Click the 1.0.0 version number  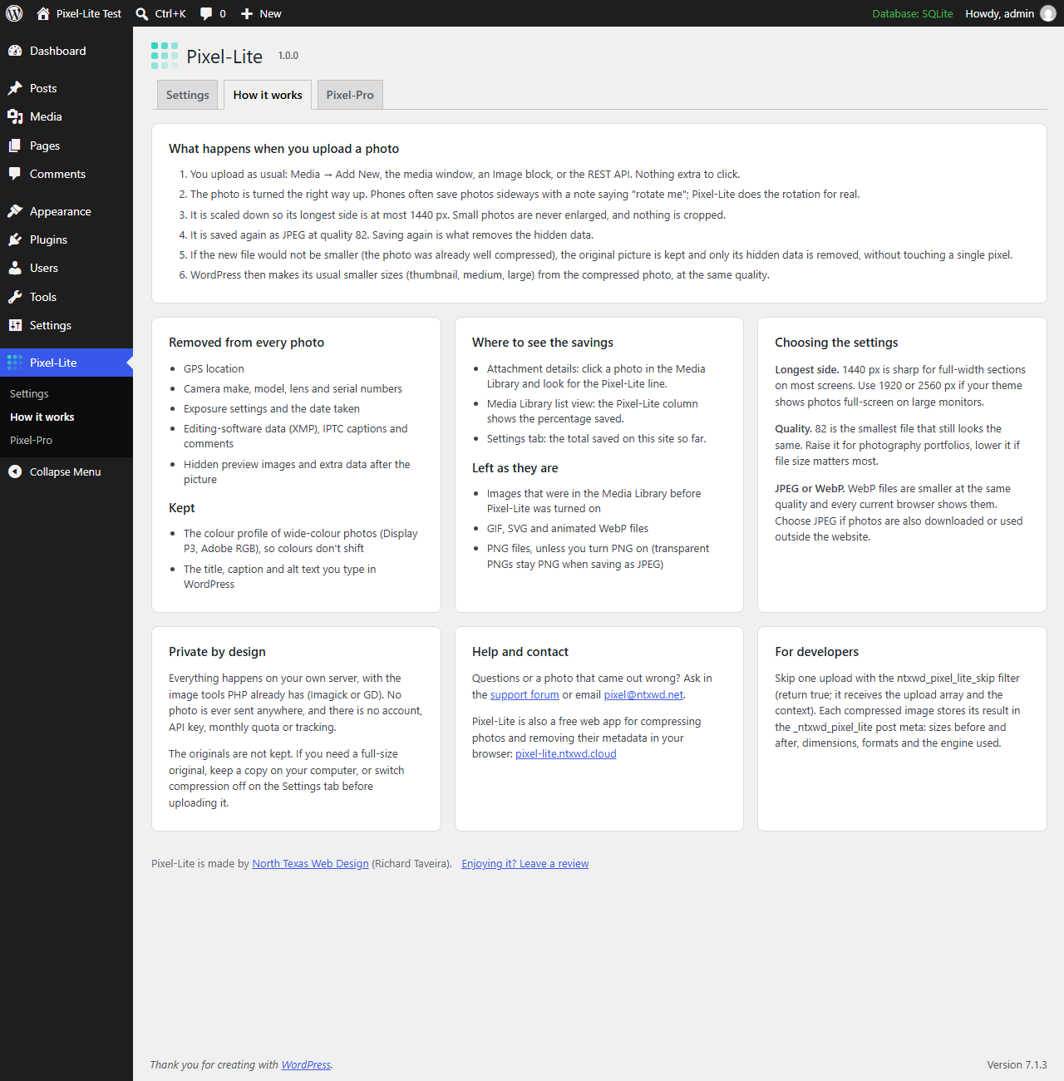click(x=288, y=56)
